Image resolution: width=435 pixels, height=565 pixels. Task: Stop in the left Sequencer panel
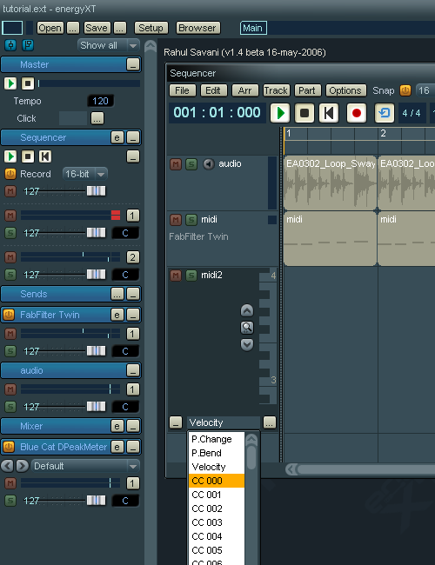(x=28, y=156)
